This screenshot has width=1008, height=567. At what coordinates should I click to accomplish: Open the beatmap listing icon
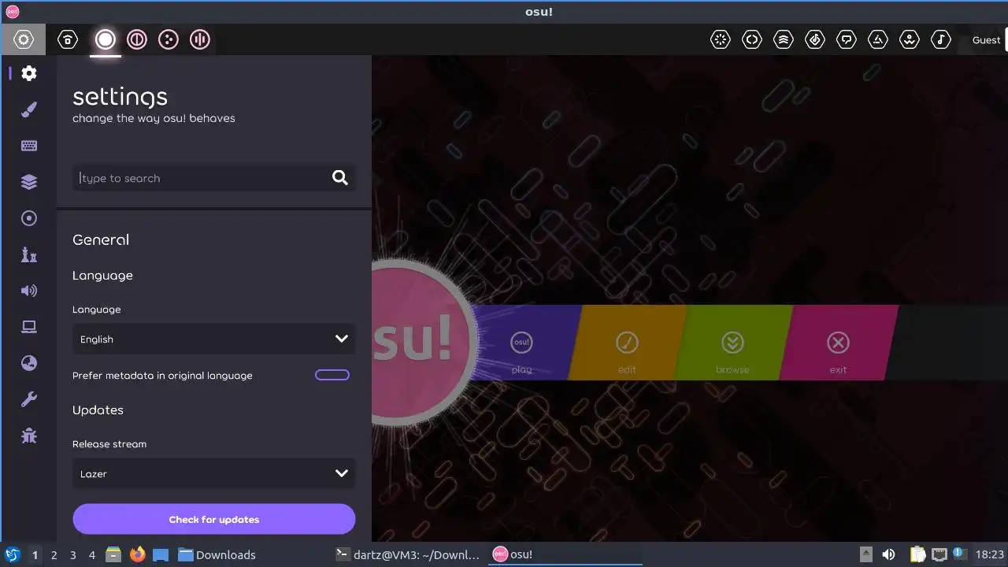coord(815,39)
